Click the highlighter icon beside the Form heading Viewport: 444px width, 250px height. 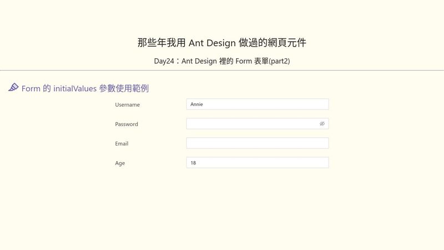click(13, 87)
